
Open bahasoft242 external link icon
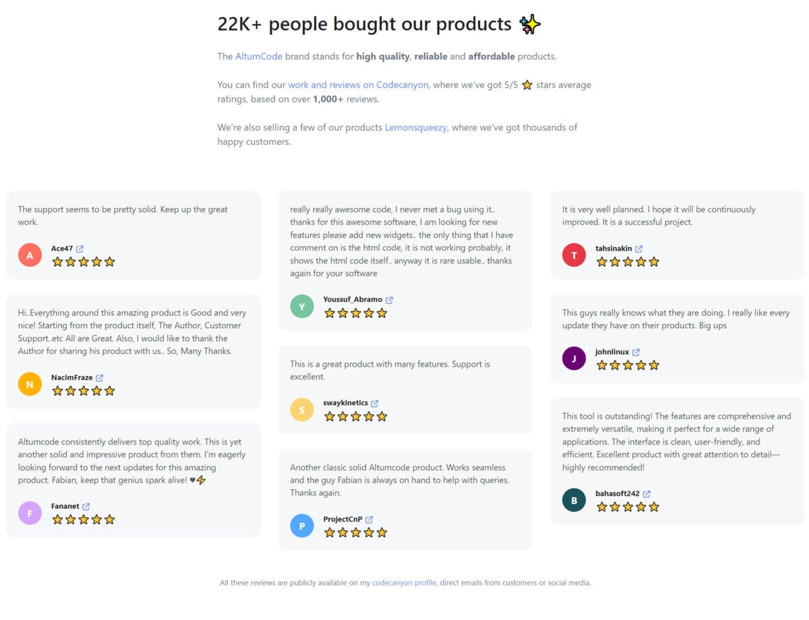pos(647,493)
